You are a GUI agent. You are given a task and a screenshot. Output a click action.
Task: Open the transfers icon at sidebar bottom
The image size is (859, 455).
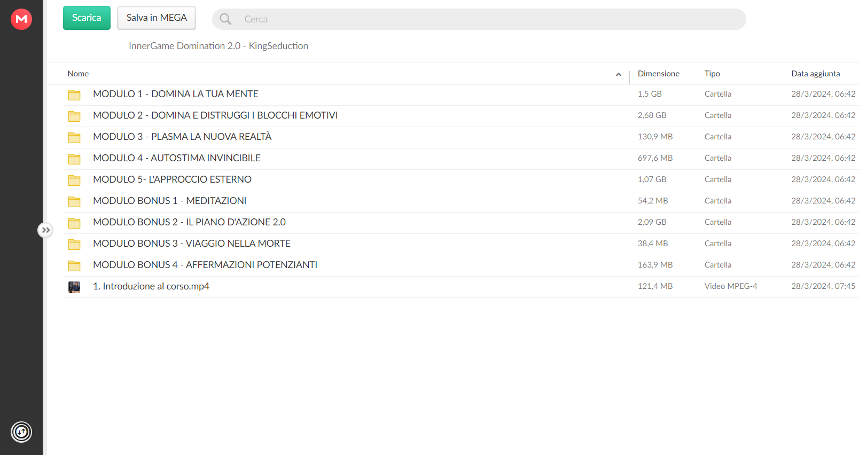pyautogui.click(x=21, y=432)
